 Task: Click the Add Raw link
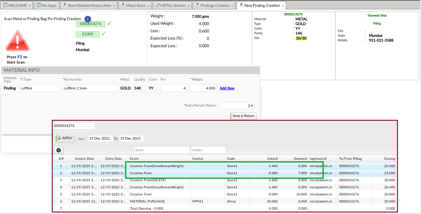[x=227, y=88]
